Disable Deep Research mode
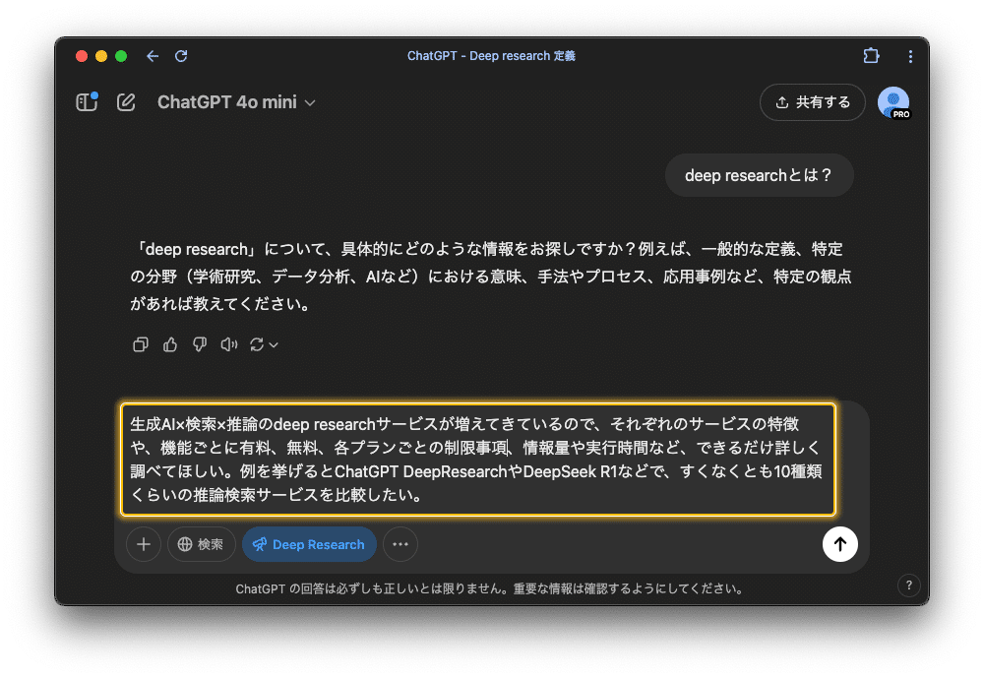This screenshot has width=984, height=678. click(309, 544)
